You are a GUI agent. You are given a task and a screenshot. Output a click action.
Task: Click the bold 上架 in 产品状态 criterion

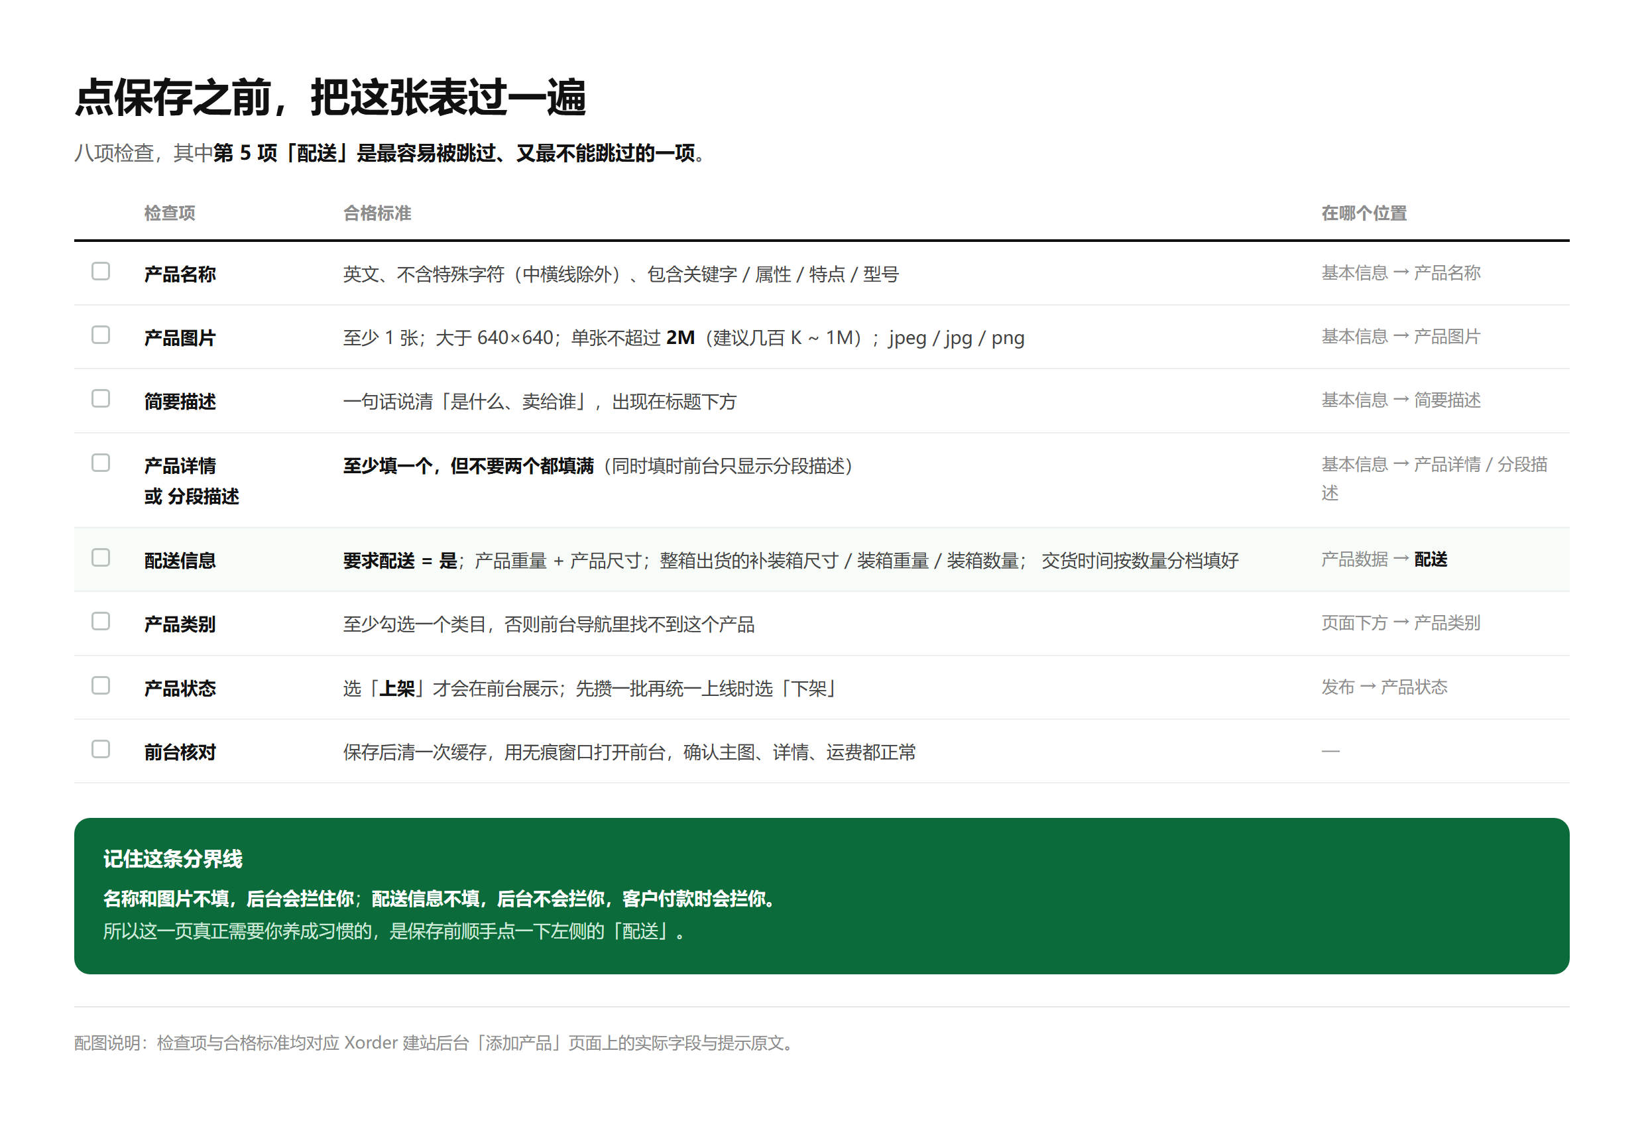[x=396, y=689]
